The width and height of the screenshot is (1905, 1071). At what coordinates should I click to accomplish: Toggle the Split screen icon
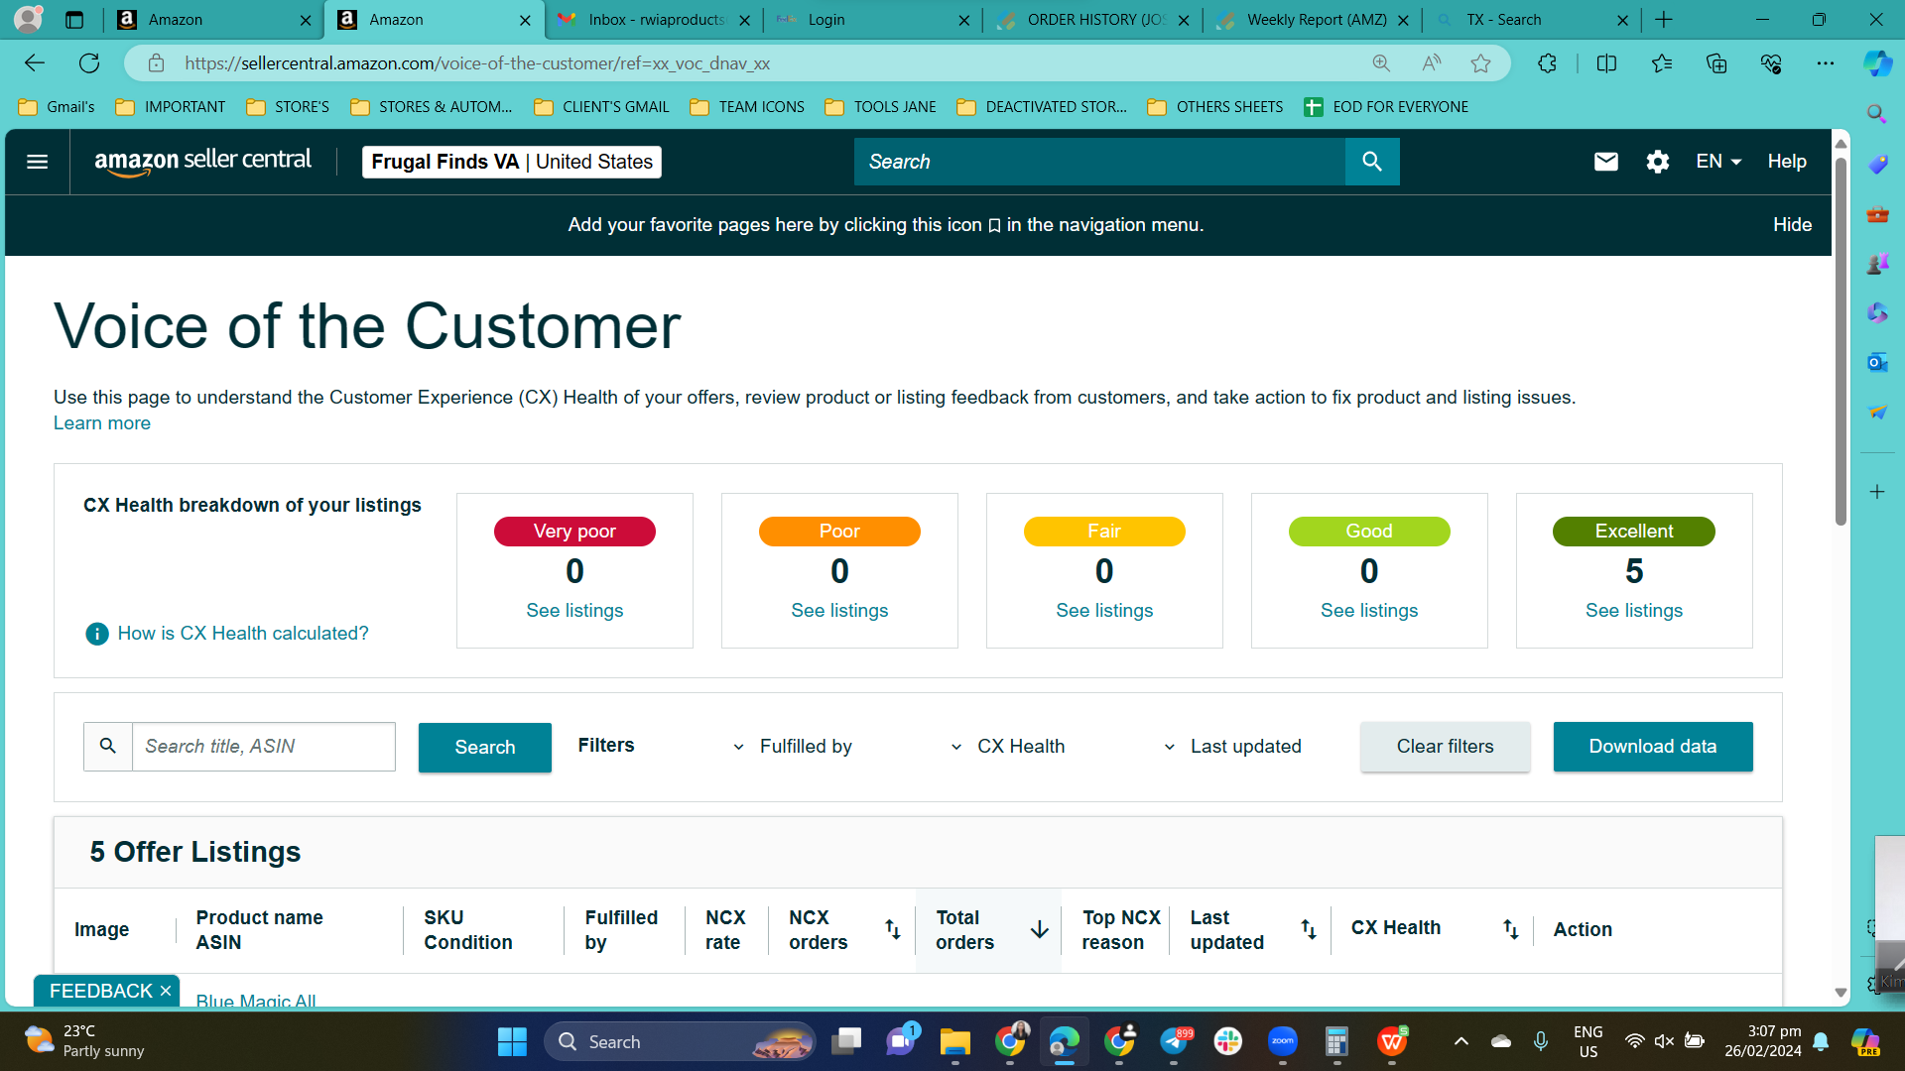[1606, 63]
